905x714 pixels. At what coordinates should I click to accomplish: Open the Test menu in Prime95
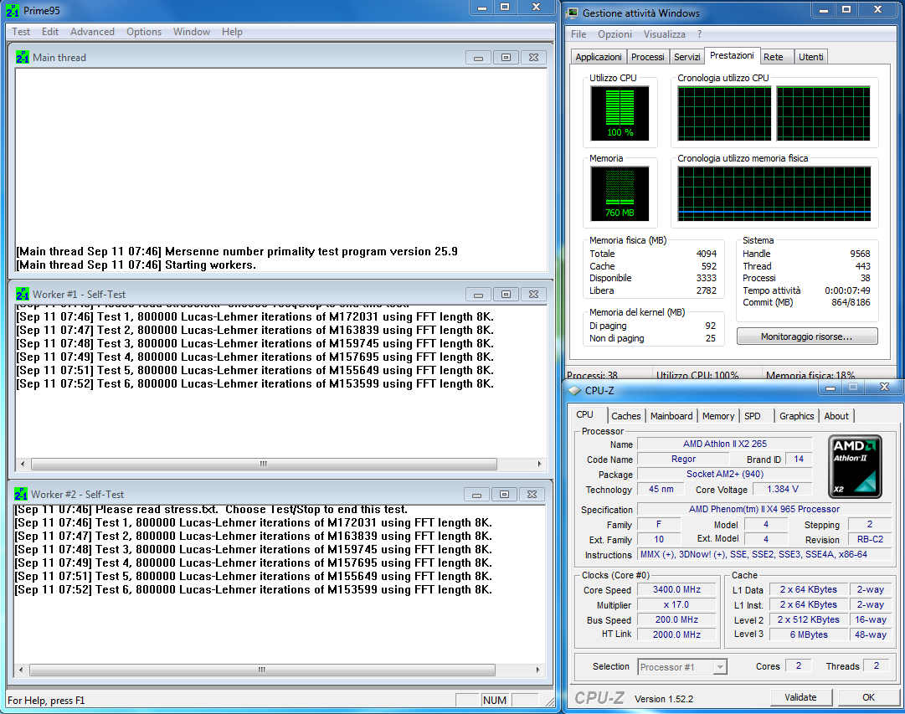21,32
